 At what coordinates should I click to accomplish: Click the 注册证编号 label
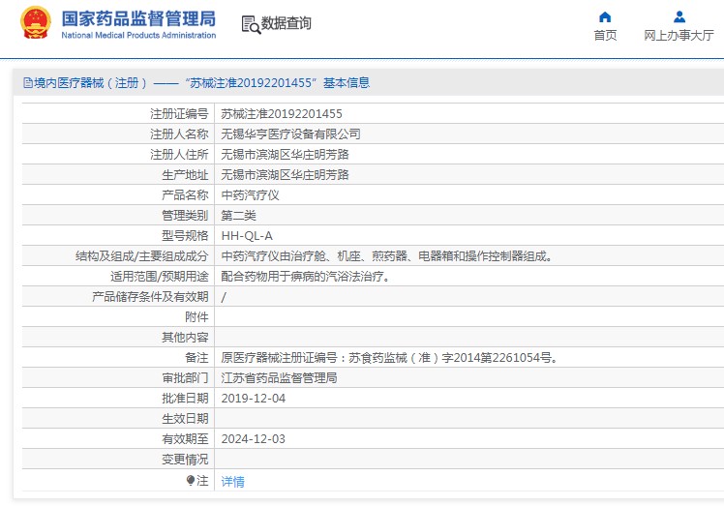[179, 113]
